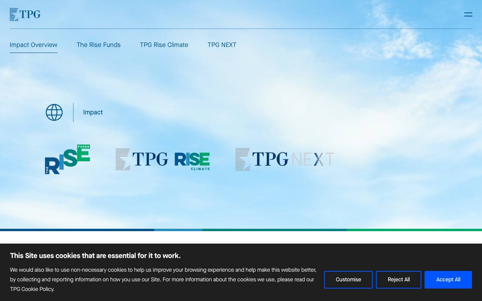482x301 pixels.
Task: Click the cookie banner heading text
Action: pos(95,256)
